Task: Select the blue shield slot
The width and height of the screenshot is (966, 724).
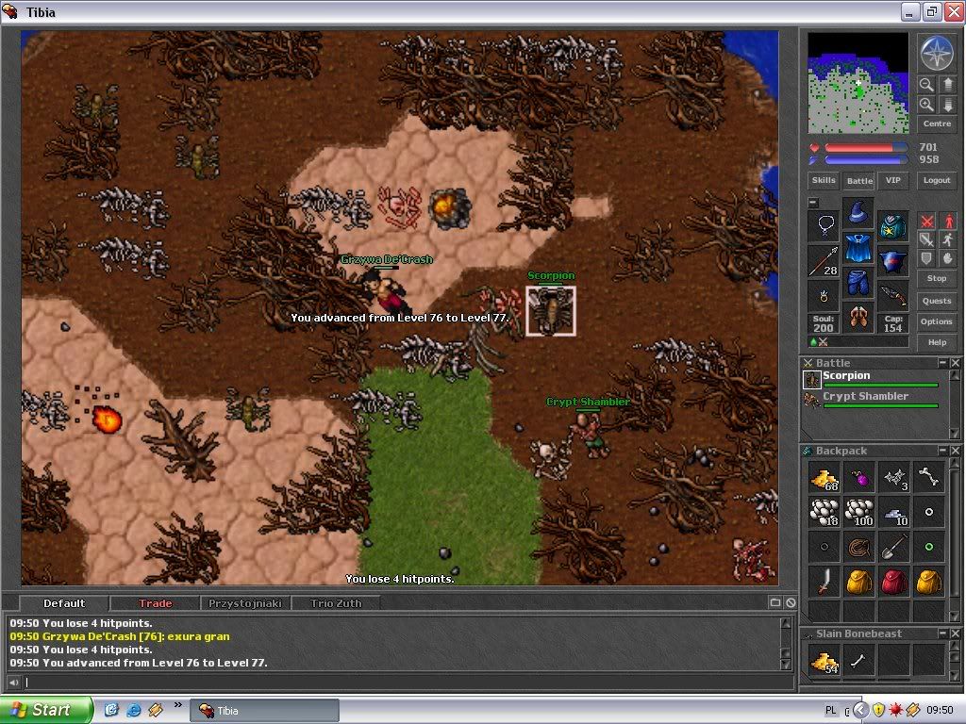Action: tap(892, 261)
